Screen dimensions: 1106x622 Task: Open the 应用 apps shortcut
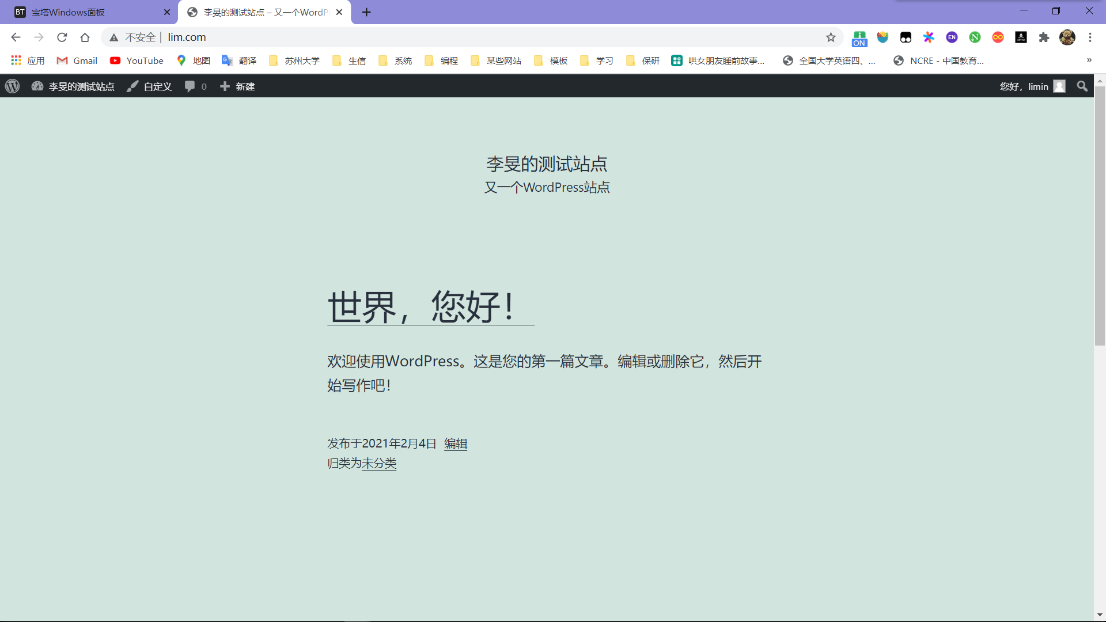27,60
